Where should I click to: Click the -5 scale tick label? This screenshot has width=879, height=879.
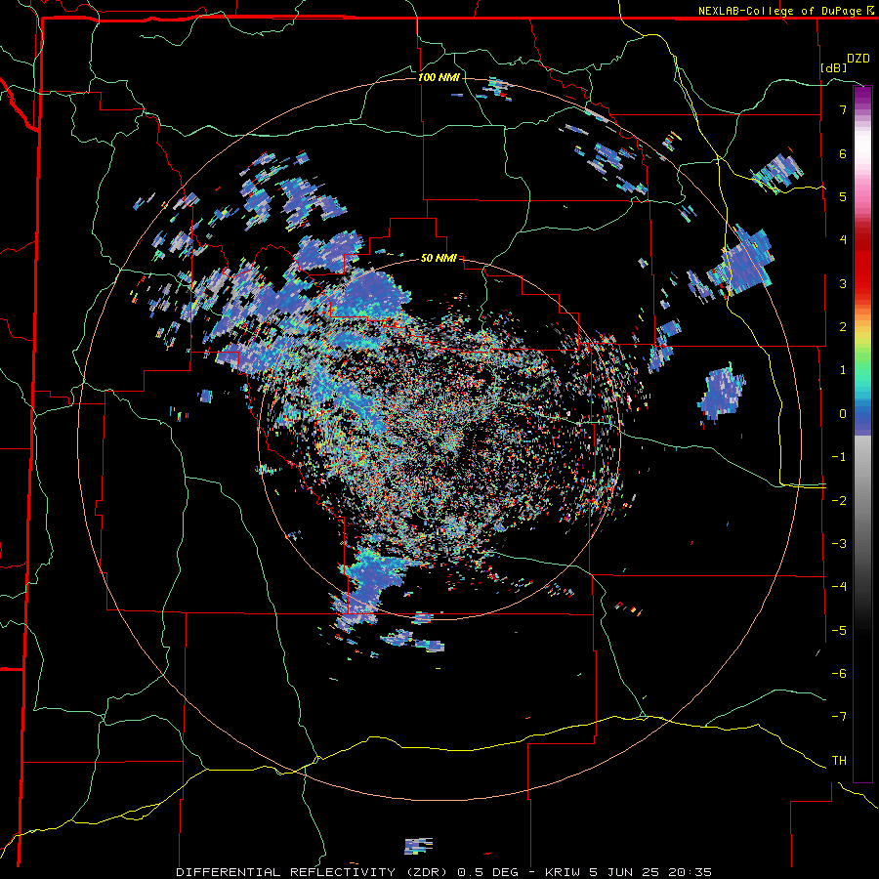tap(839, 631)
